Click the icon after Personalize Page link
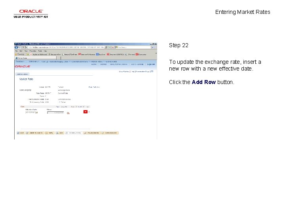The image size is (285, 214). 152,71
